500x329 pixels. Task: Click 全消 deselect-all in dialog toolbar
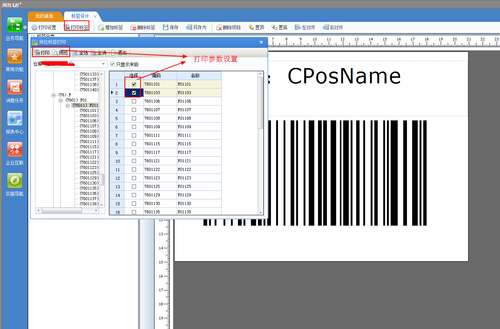[99, 53]
